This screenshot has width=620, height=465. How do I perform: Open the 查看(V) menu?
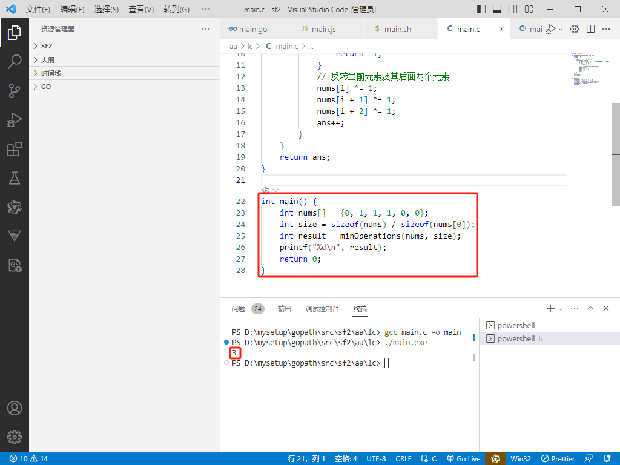(x=141, y=9)
